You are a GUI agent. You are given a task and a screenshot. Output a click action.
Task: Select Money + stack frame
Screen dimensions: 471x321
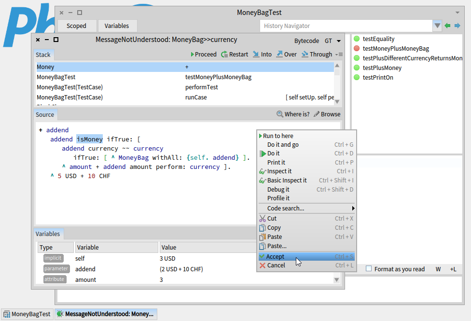click(x=185, y=67)
